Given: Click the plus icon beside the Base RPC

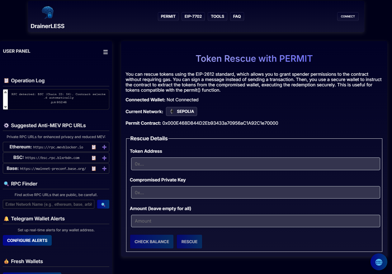Looking at the screenshot, I should tap(104, 168).
